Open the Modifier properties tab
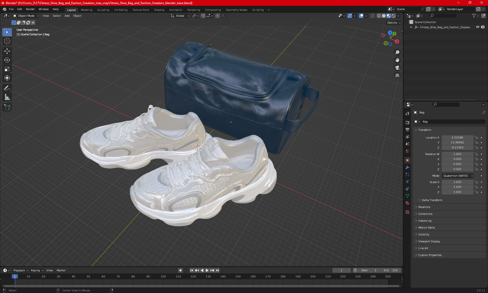 pyautogui.click(x=407, y=167)
